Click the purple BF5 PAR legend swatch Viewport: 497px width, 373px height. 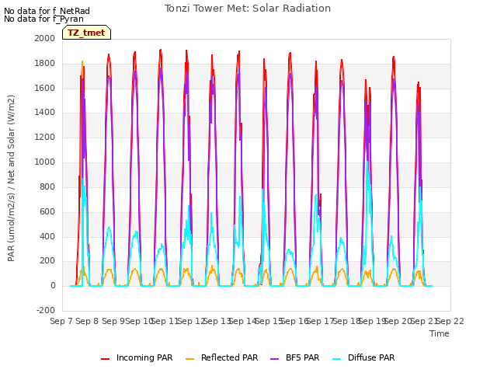(274, 359)
